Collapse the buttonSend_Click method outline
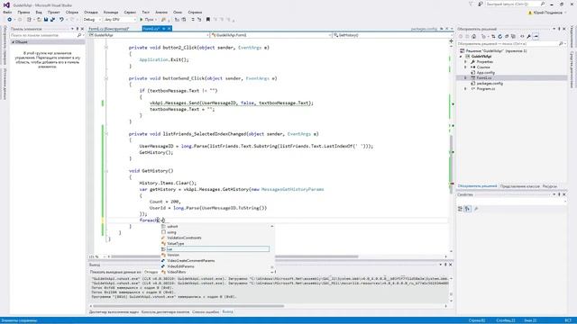Image resolution: width=577 pixels, height=324 pixels. [106, 78]
